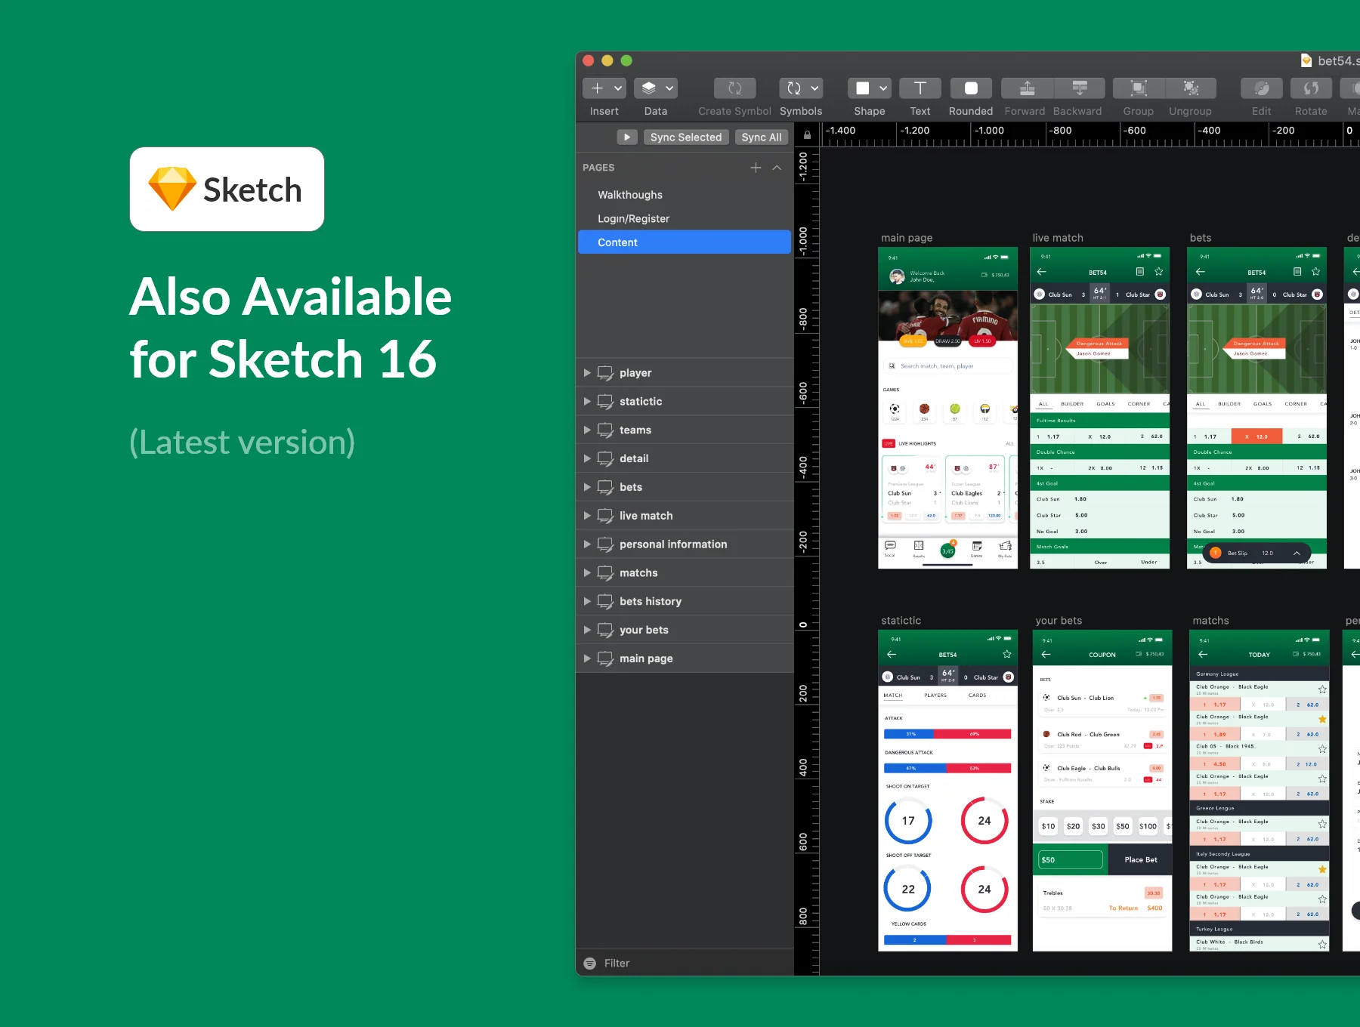
Task: Click the main page artboard title
Action: pyautogui.click(x=907, y=238)
